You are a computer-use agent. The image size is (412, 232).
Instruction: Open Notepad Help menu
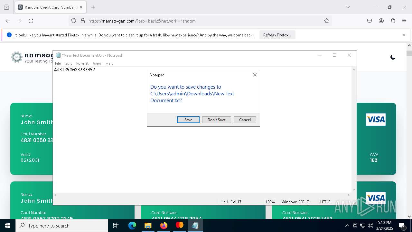[x=109, y=63]
